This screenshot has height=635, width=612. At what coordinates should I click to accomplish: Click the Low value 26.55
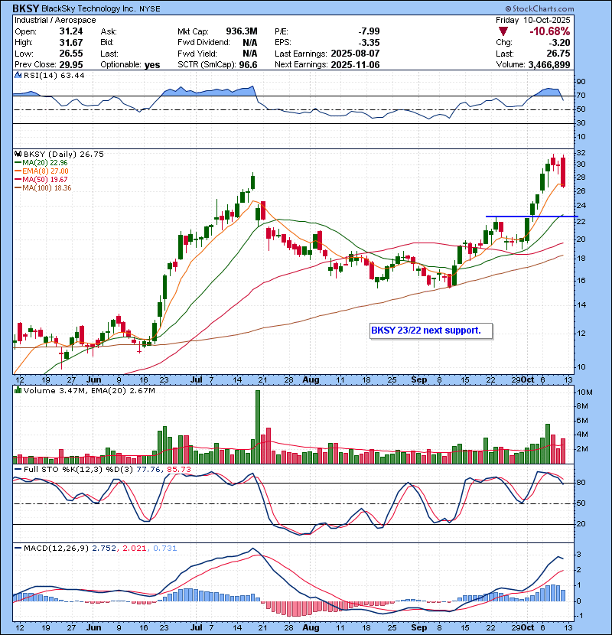point(71,54)
